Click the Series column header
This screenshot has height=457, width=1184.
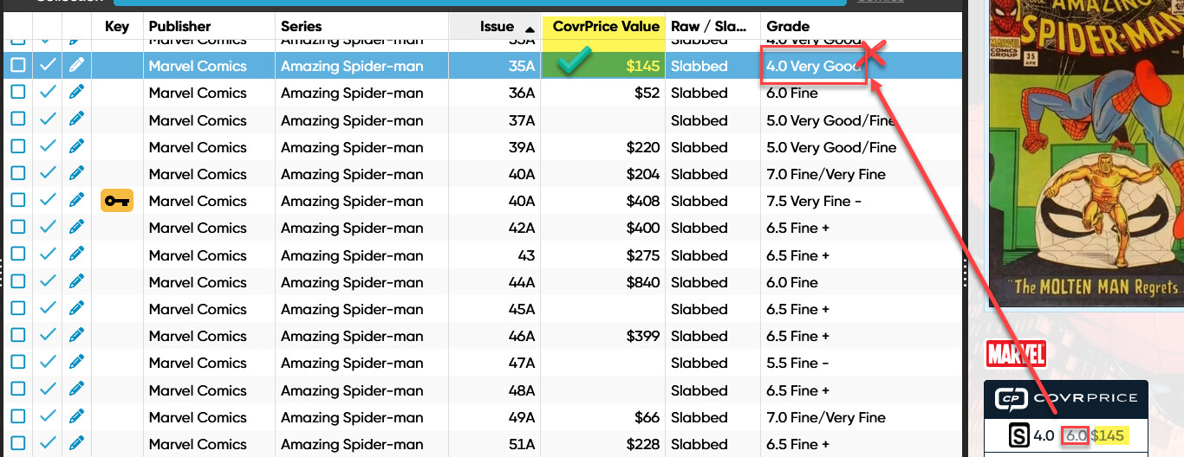click(301, 26)
